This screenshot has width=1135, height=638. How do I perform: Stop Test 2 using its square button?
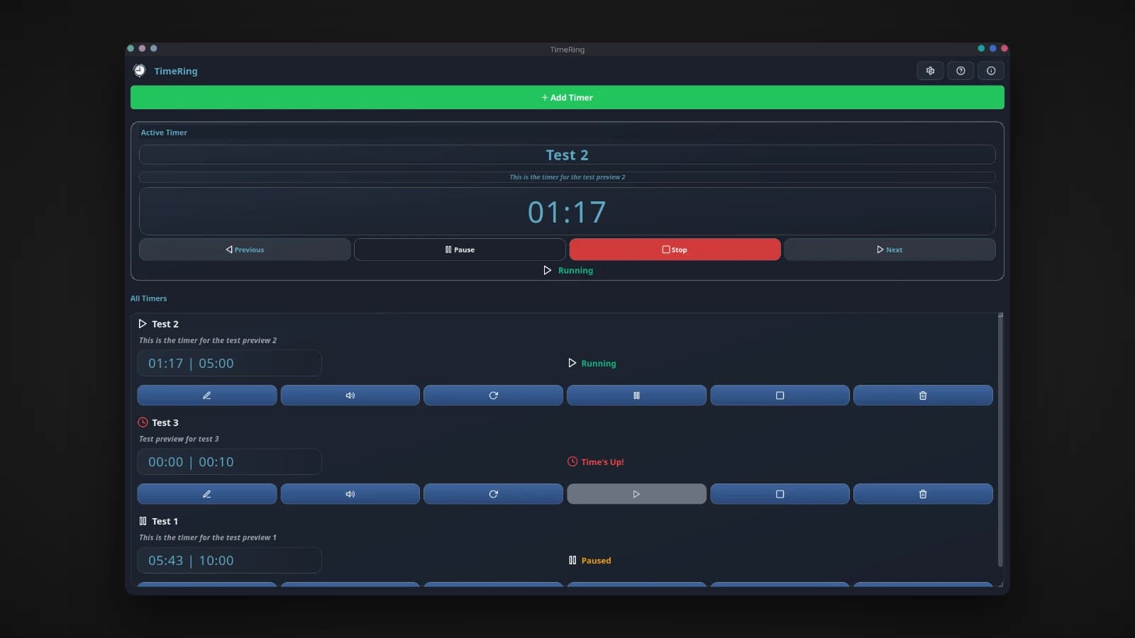click(x=780, y=396)
